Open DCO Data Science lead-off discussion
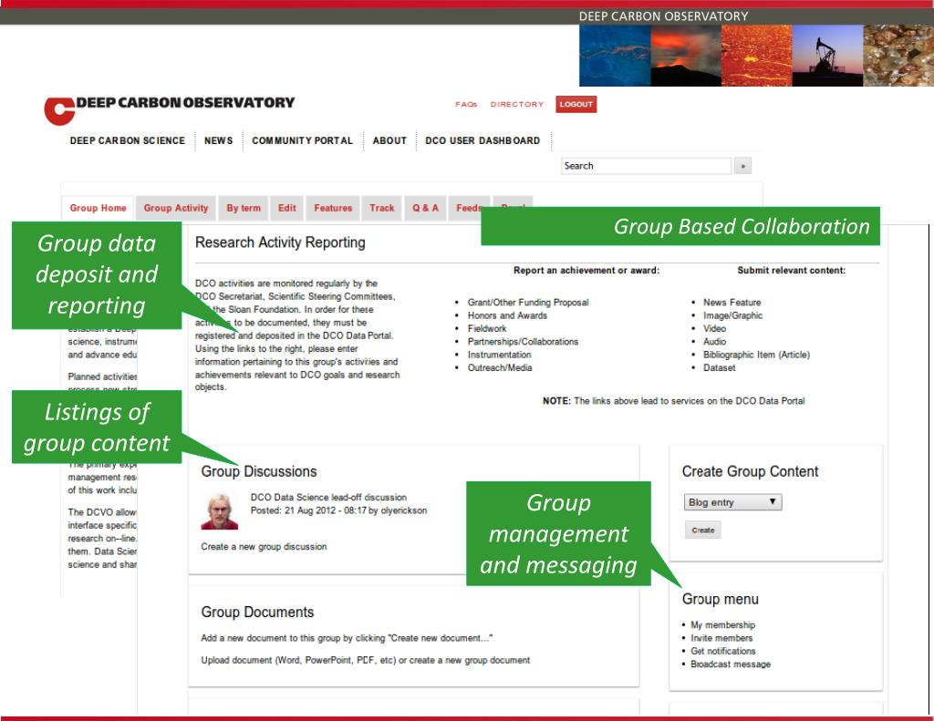 click(x=328, y=497)
